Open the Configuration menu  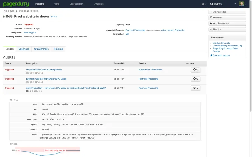[x=77, y=4]
